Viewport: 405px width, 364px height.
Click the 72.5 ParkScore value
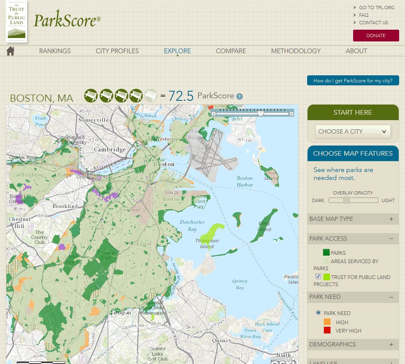181,96
